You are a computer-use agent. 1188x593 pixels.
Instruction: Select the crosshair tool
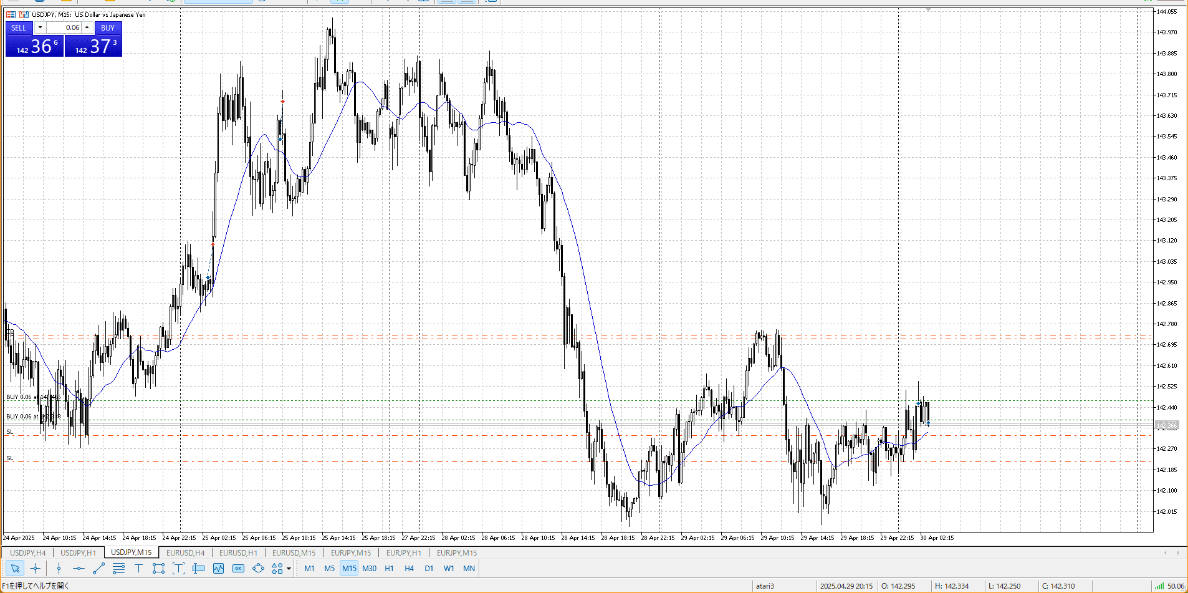[36, 568]
